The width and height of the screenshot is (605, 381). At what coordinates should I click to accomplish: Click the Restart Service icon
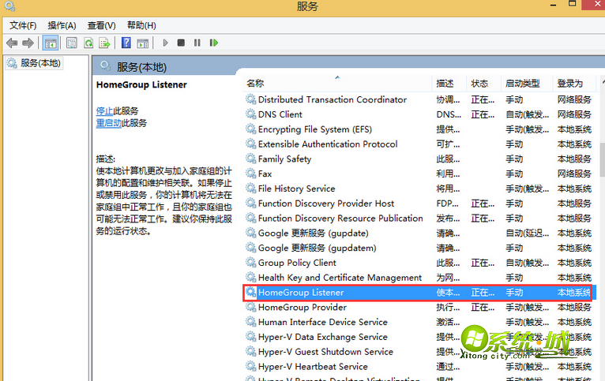tap(214, 43)
